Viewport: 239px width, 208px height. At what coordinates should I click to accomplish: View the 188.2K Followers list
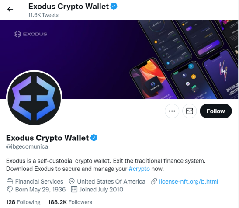pos(70,202)
